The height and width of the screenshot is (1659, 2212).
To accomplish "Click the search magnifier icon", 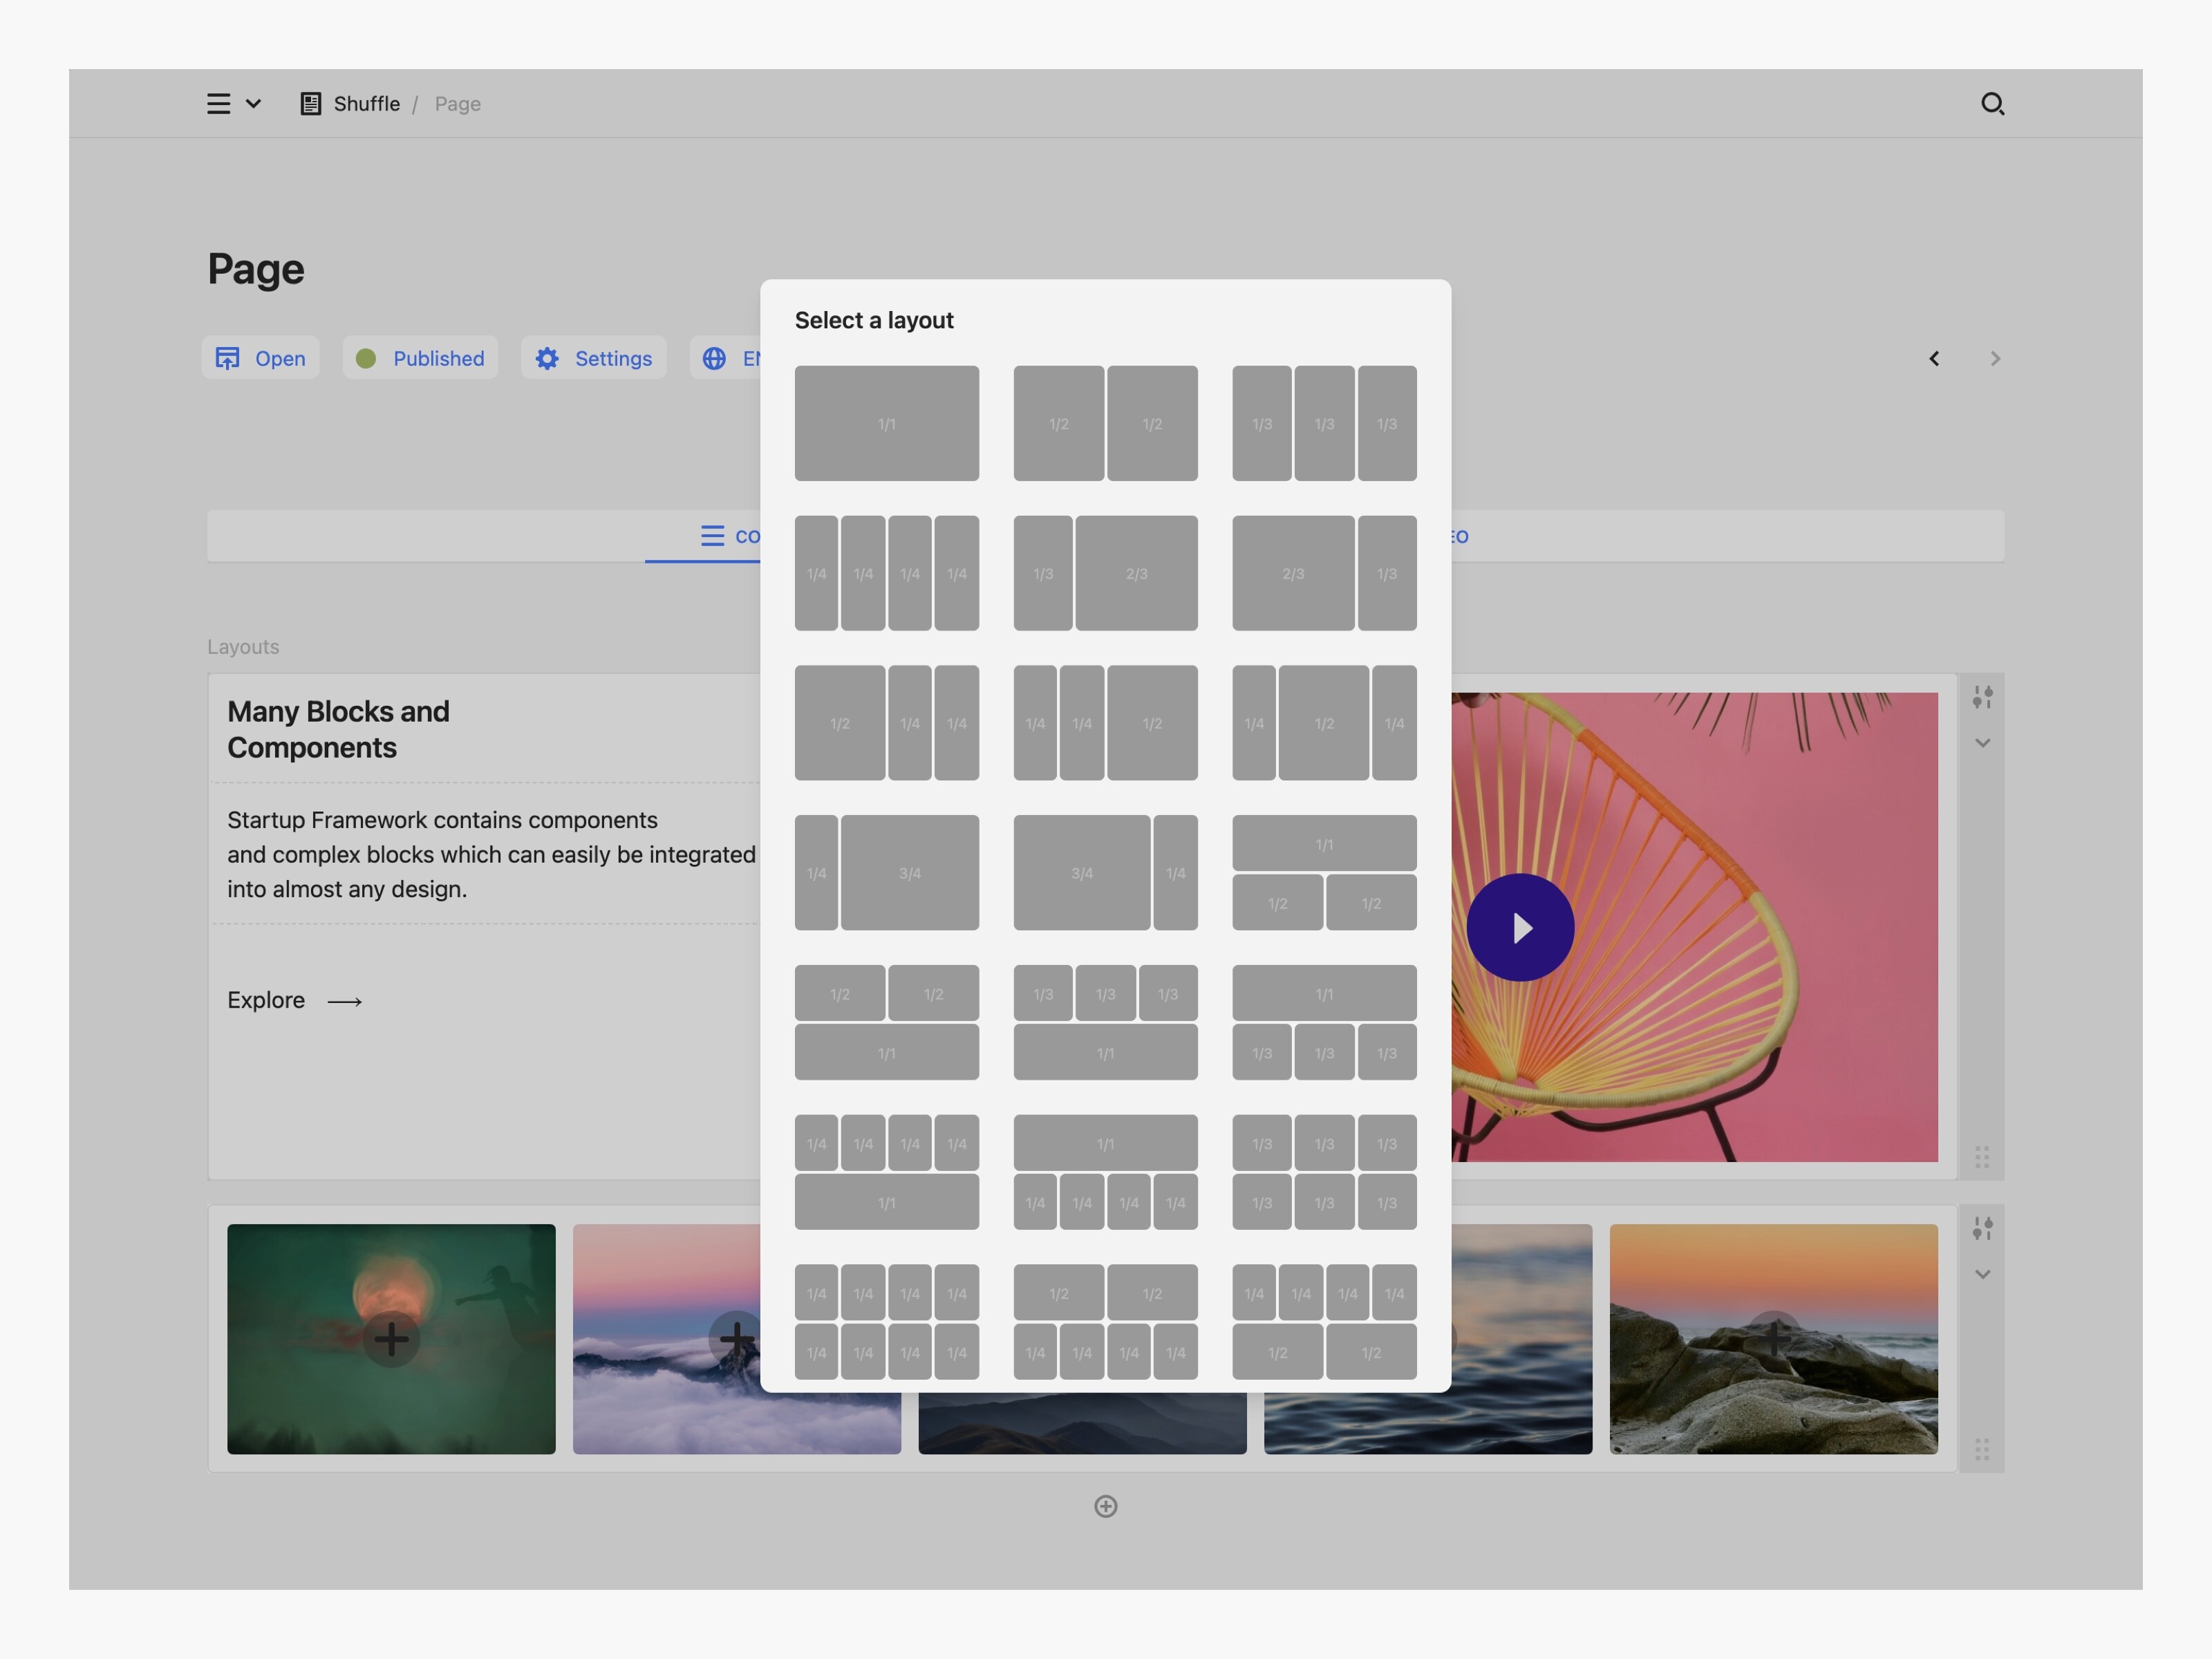I will tap(1992, 104).
